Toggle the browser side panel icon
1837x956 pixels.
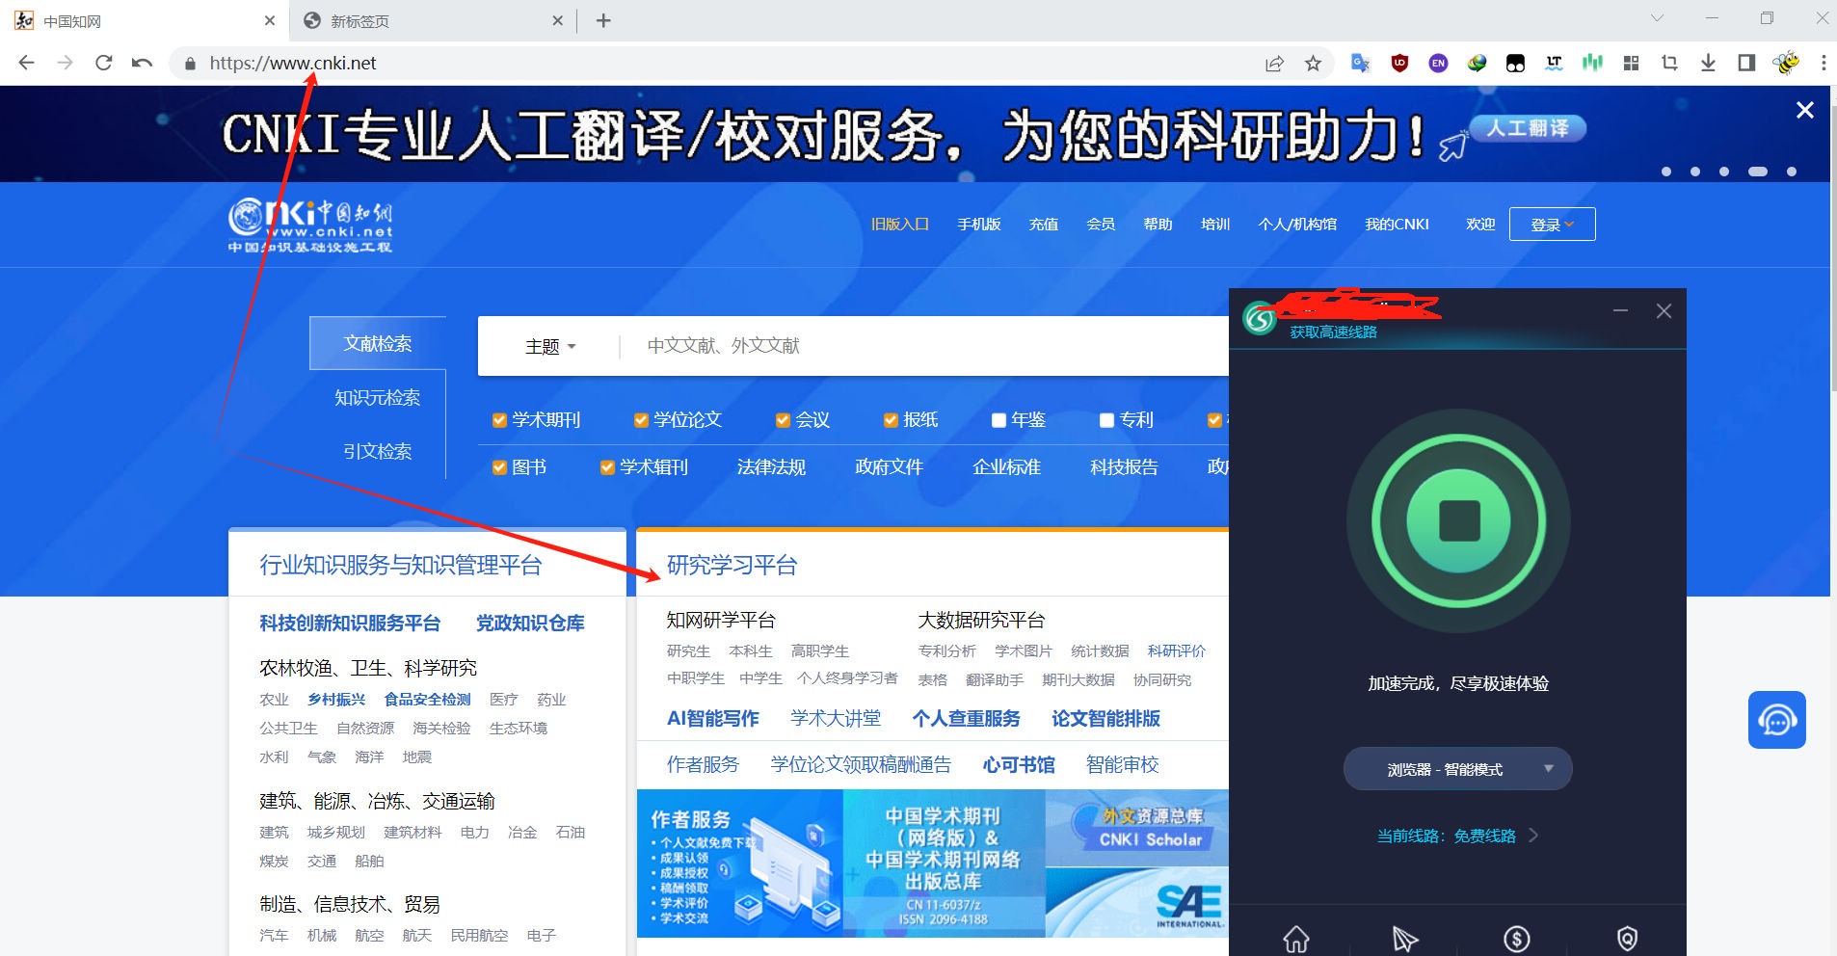1746,63
